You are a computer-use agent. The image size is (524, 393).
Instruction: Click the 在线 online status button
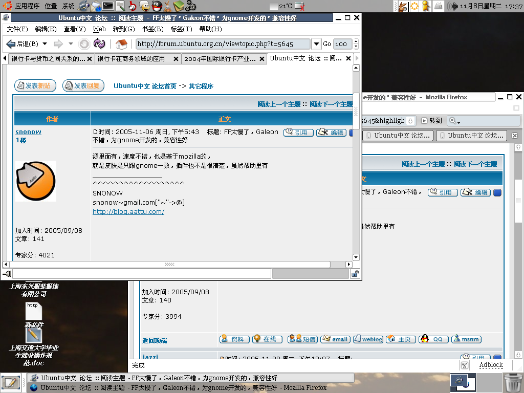tap(267, 339)
